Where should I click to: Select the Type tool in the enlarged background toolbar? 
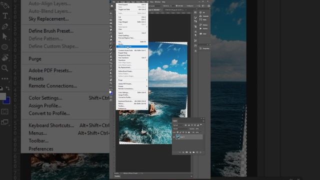(5, 16)
